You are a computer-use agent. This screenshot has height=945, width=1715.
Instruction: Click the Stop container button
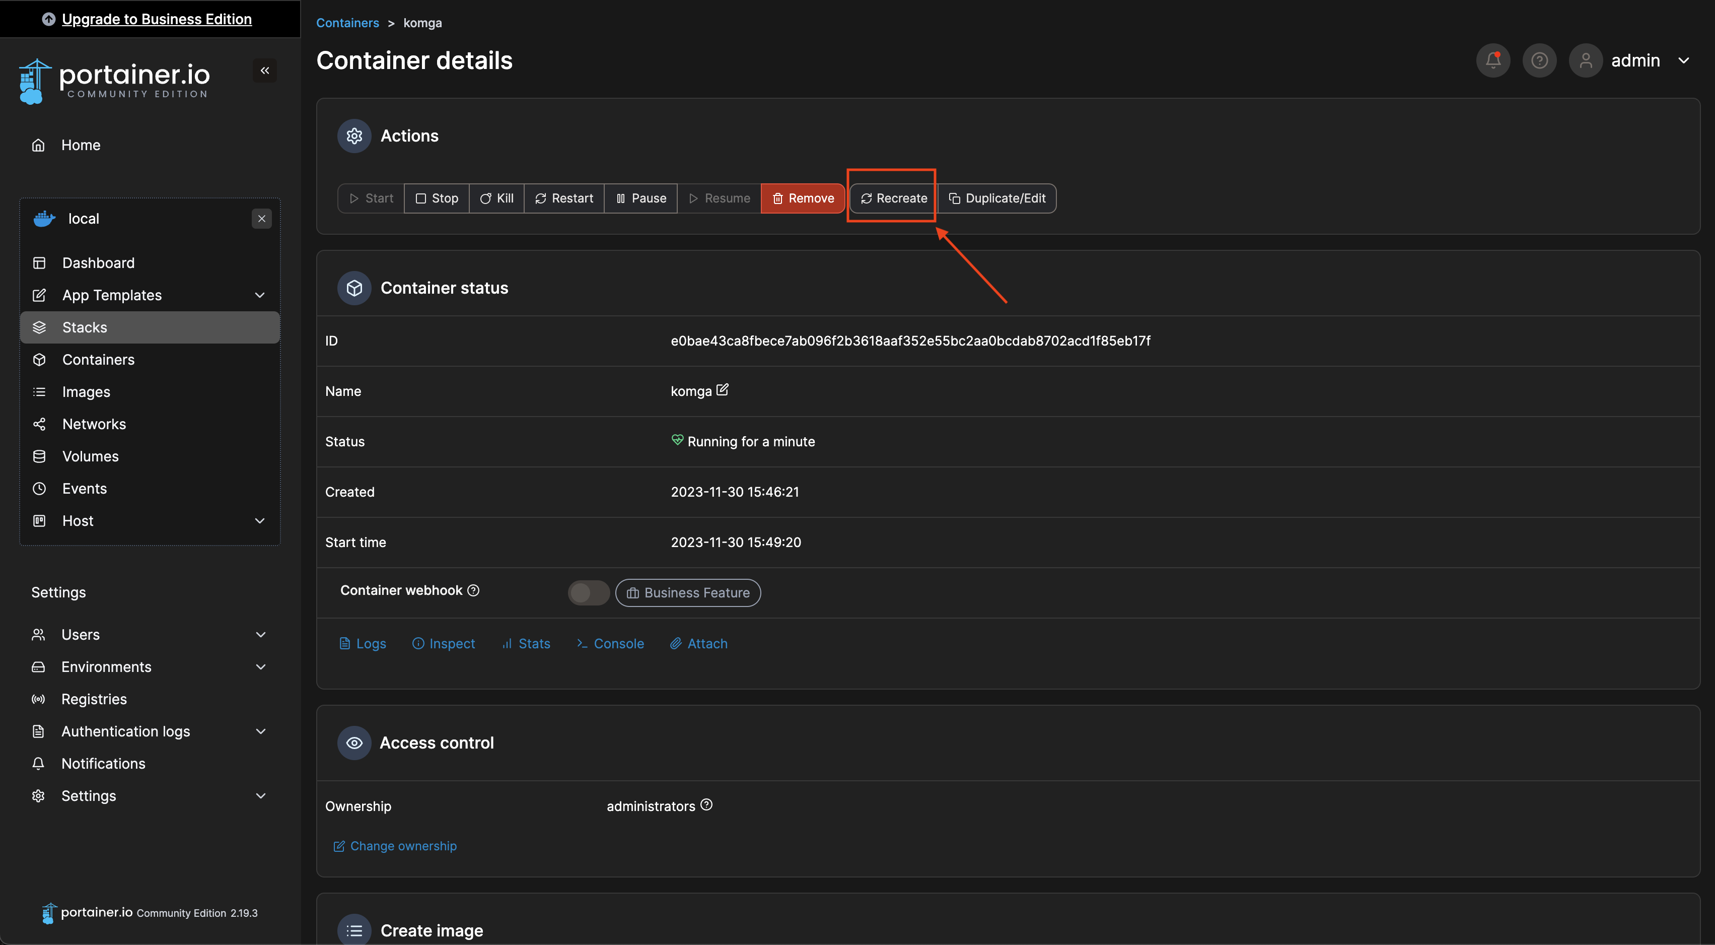437,198
